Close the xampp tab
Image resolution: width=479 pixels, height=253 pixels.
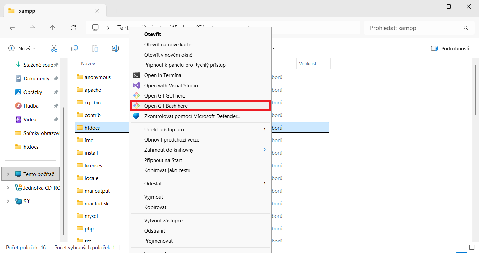(97, 11)
